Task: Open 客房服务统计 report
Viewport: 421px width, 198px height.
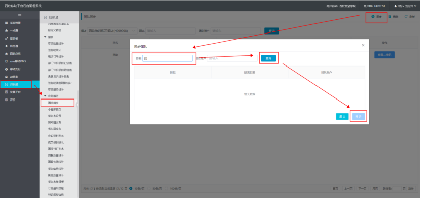Action: (x=56, y=89)
